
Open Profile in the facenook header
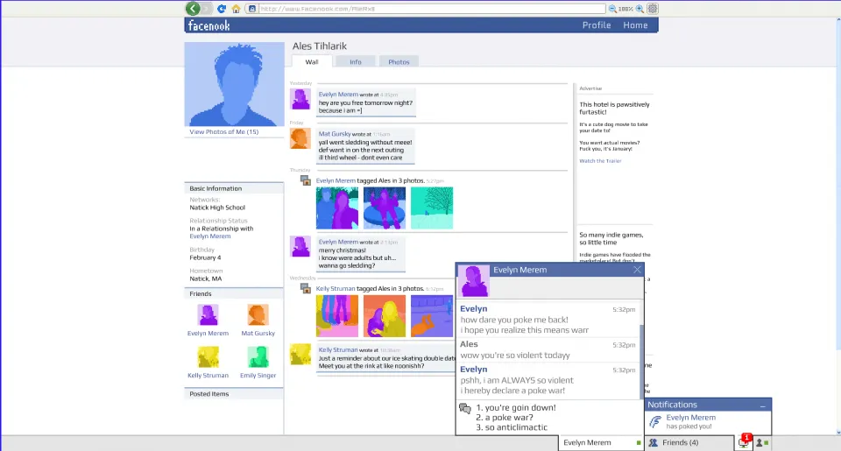click(597, 25)
